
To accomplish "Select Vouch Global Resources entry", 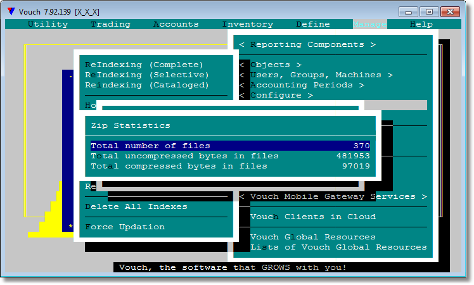I will 312,237.
